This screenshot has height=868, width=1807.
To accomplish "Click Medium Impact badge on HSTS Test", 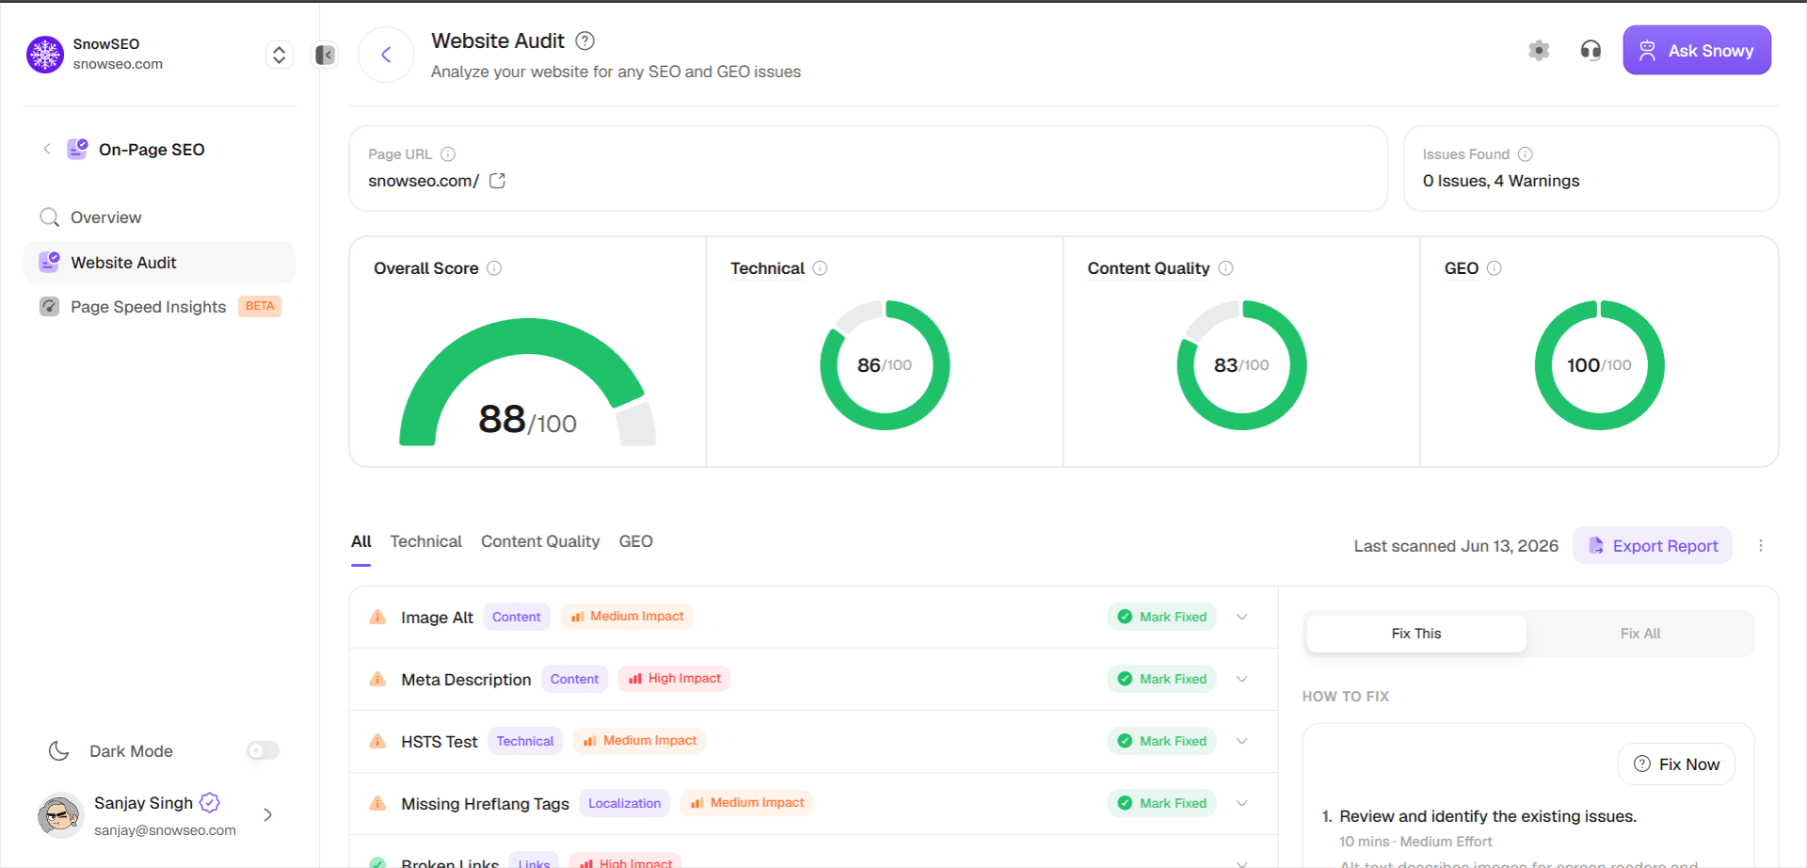I will [x=640, y=741].
